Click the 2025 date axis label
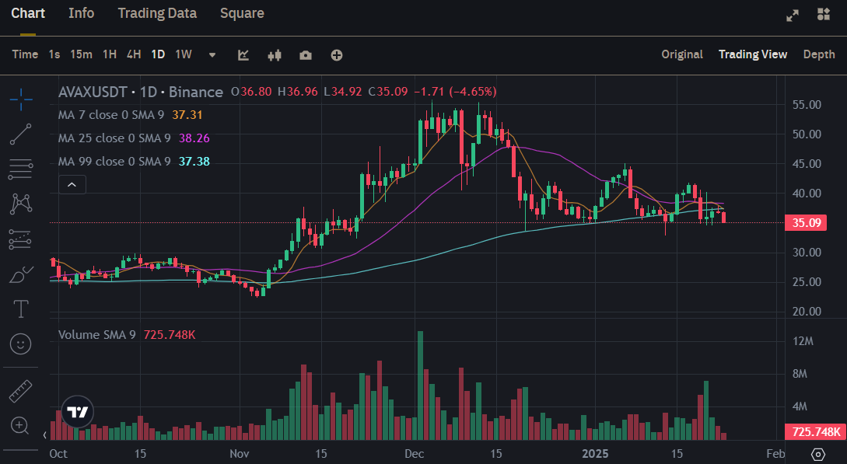Viewport: 847px width, 464px height. click(595, 454)
